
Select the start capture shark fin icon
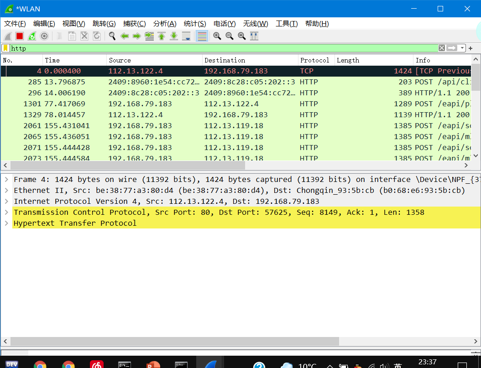7,36
